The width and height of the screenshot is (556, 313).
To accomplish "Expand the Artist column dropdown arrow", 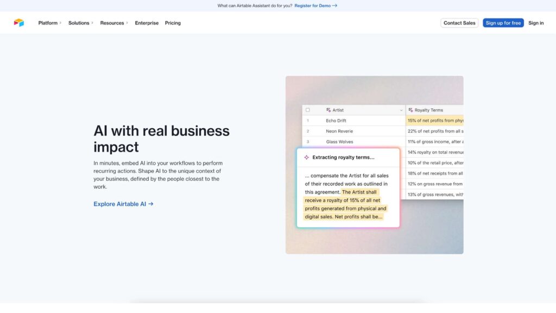I will [401, 110].
